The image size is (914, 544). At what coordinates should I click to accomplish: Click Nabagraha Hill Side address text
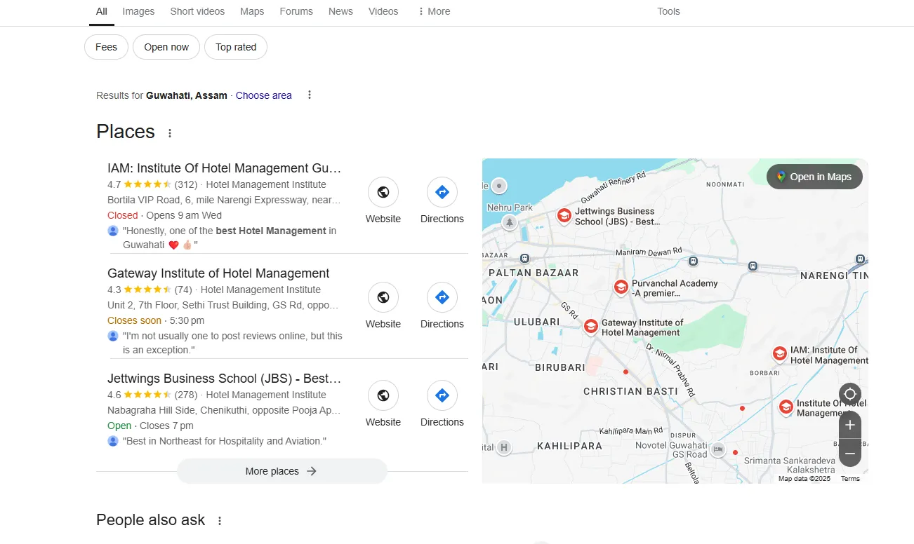(224, 410)
